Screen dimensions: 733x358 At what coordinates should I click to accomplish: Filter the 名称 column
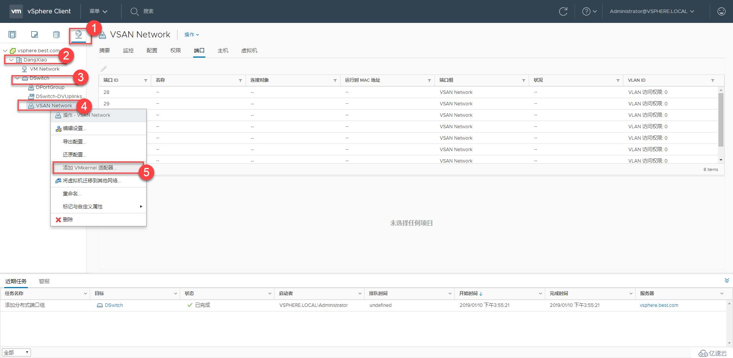pyautogui.click(x=240, y=80)
